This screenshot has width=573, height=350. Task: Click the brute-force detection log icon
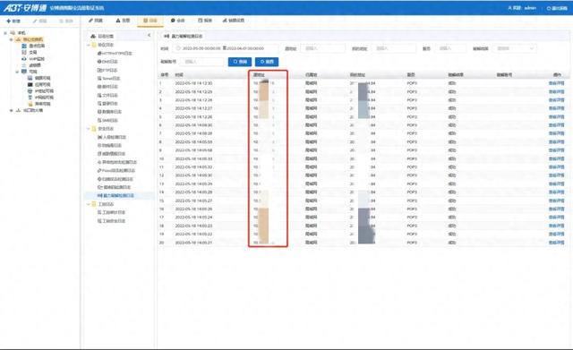pyautogui.click(x=99, y=196)
